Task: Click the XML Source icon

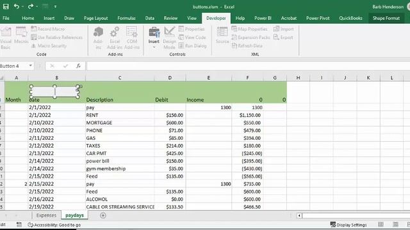Action: 222,35
